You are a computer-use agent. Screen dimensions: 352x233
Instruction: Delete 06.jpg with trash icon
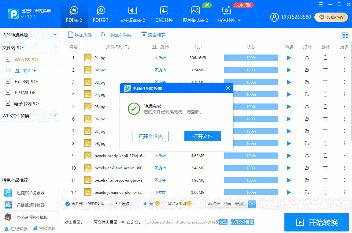(x=325, y=119)
